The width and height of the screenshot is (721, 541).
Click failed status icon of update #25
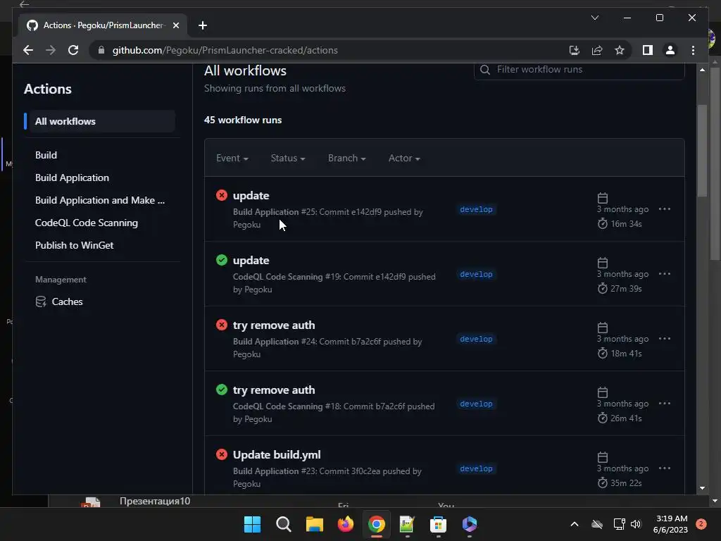tap(222, 195)
